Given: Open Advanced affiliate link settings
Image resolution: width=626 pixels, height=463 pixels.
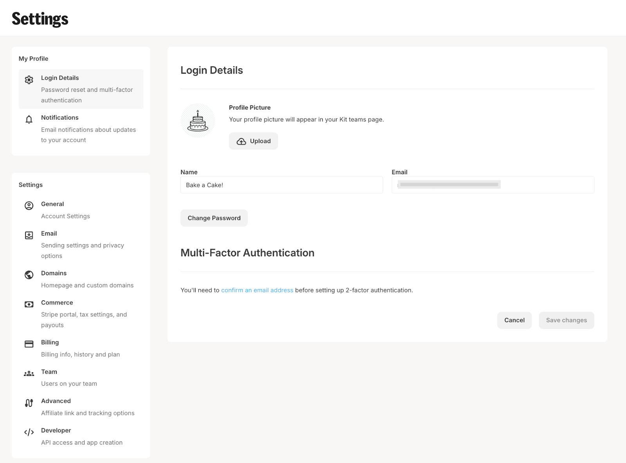Looking at the screenshot, I should (x=81, y=407).
